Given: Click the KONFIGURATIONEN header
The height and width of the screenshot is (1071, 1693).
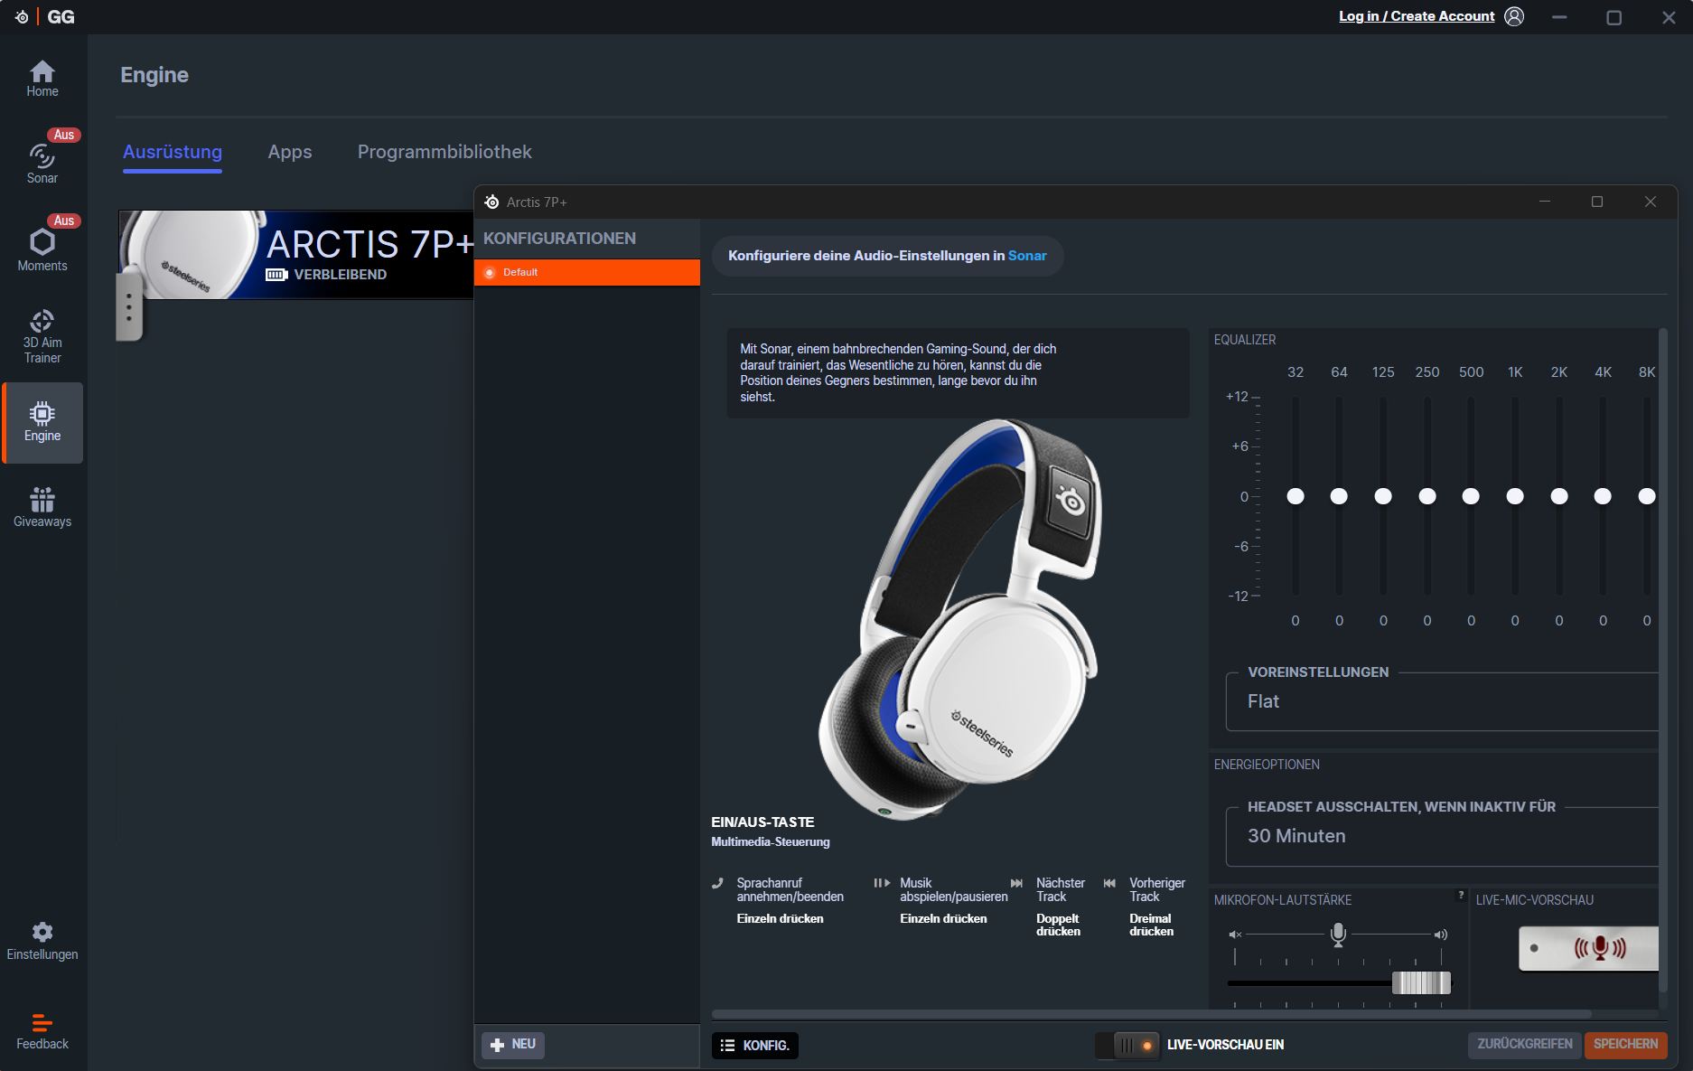Looking at the screenshot, I should pyautogui.click(x=559, y=239).
